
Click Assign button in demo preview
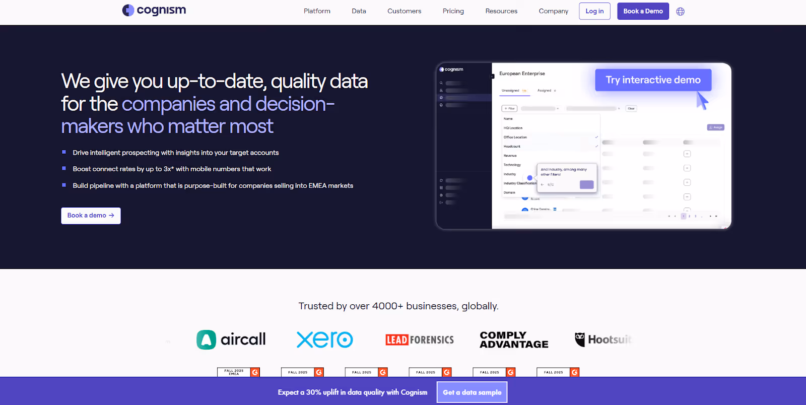(x=715, y=127)
